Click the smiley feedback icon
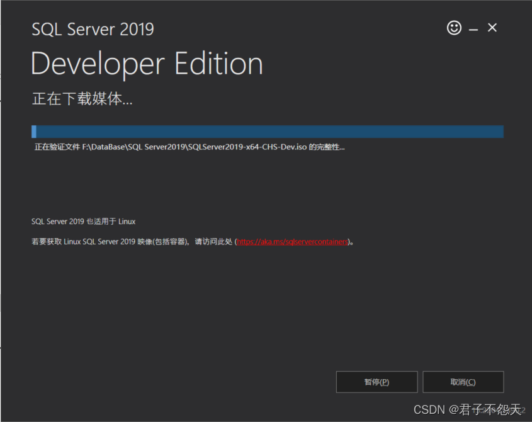 tap(454, 28)
